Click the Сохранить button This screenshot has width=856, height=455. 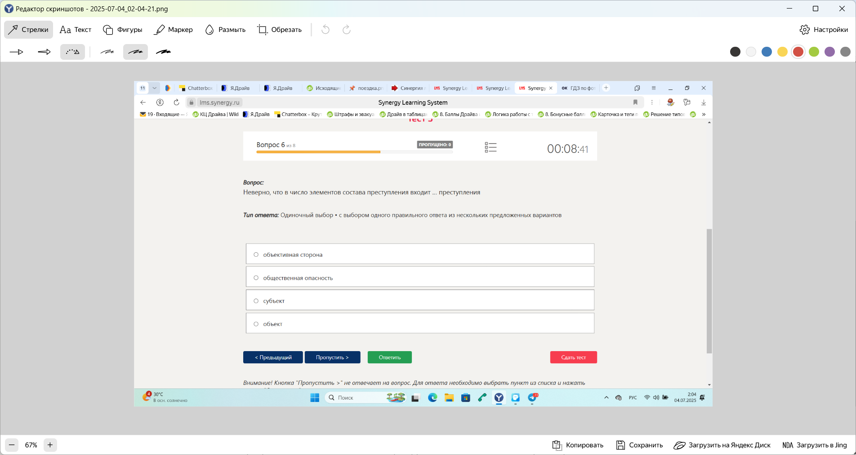(639, 445)
